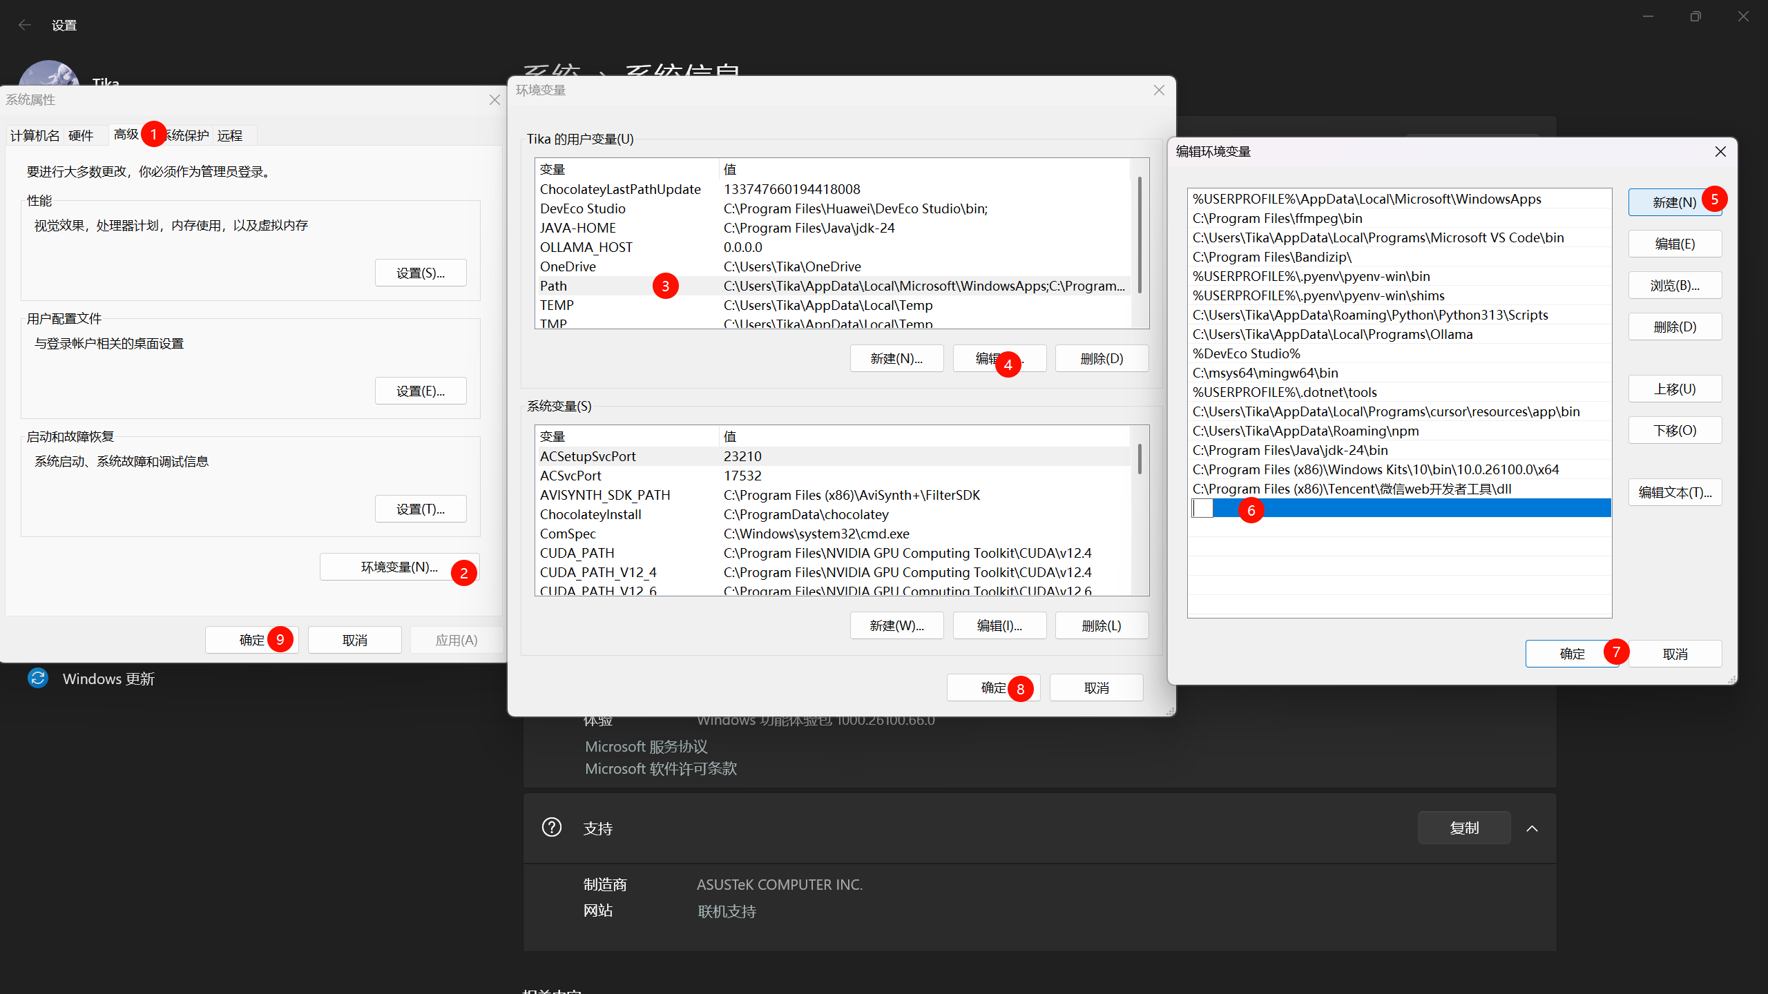Click the 浏览(B)... button
This screenshot has width=1768, height=994.
(1674, 286)
